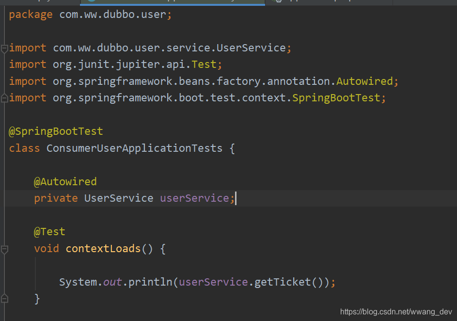Click the 'package' keyword
The image size is (457, 321).
click(x=31, y=15)
